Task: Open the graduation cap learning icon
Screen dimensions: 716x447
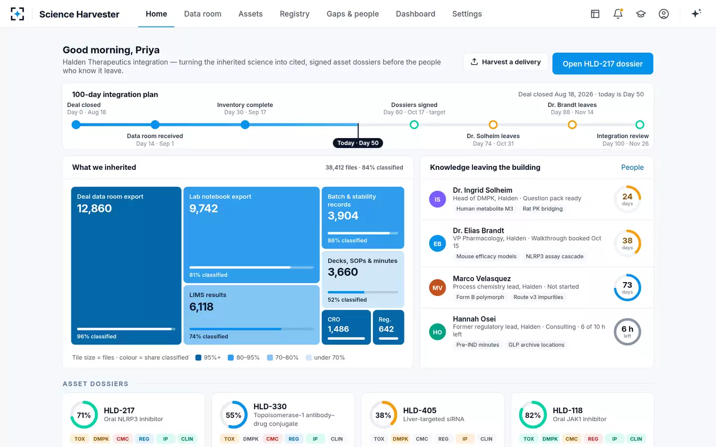Action: pyautogui.click(x=641, y=14)
